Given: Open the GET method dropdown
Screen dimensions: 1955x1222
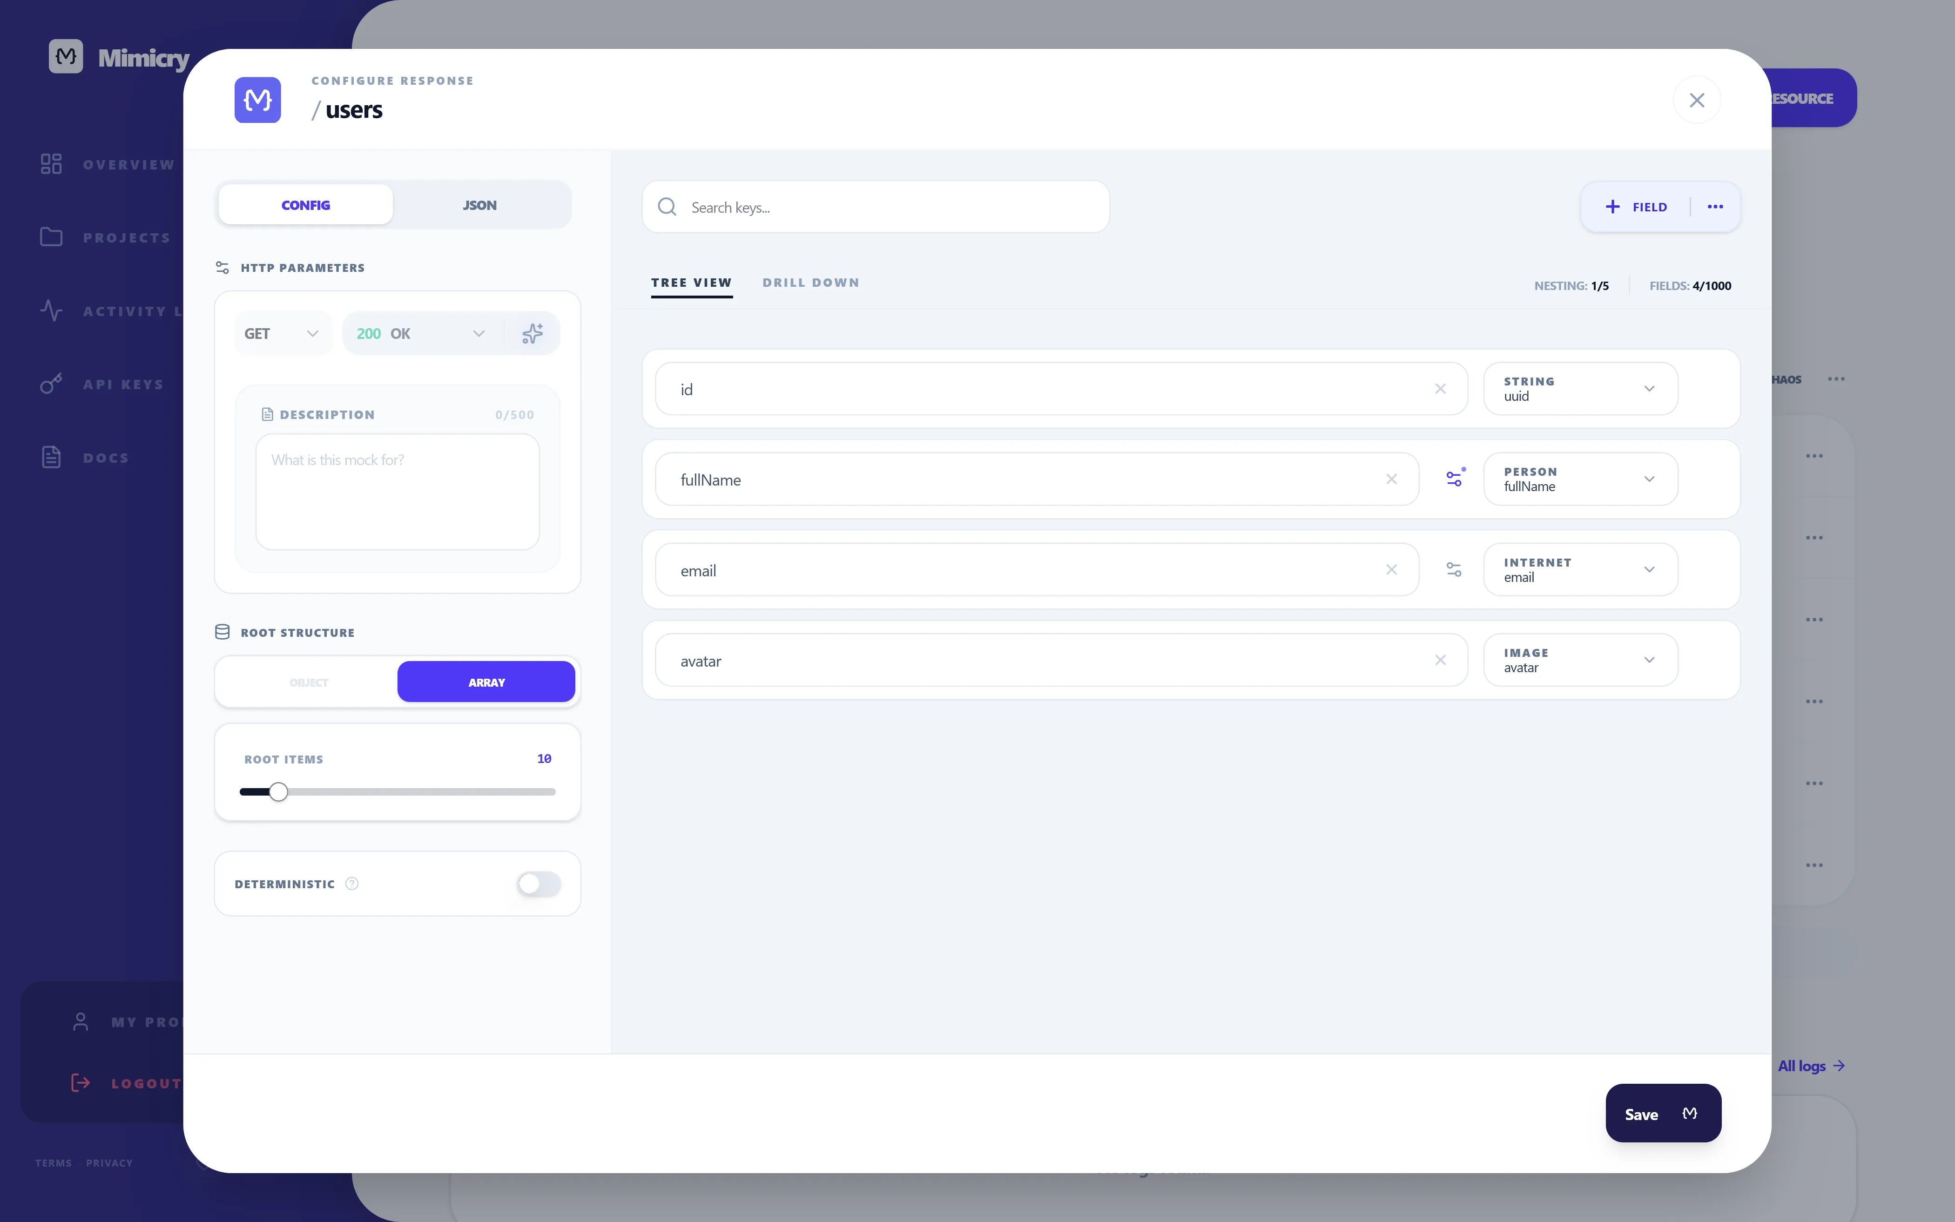Looking at the screenshot, I should coord(283,334).
